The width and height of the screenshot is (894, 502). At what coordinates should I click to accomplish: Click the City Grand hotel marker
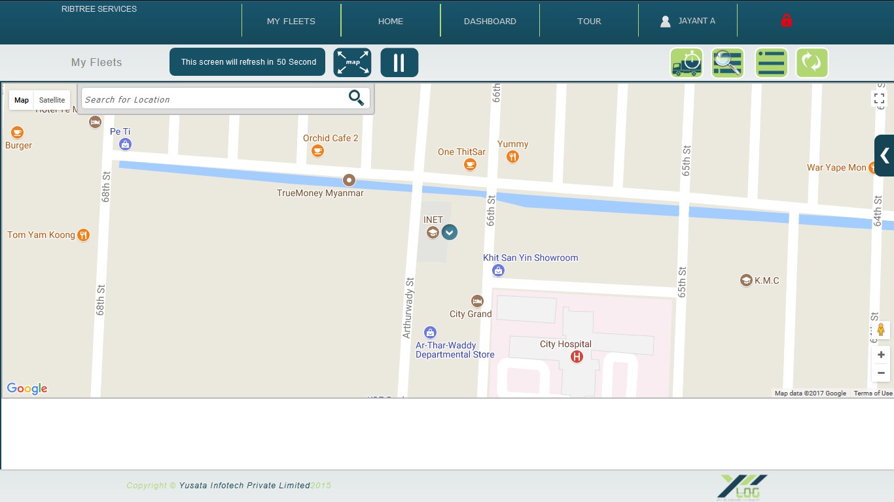coord(477,301)
